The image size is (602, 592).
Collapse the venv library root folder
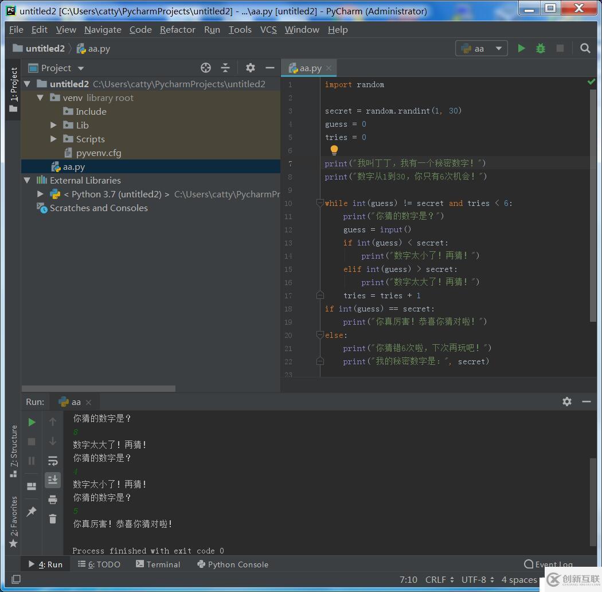41,98
